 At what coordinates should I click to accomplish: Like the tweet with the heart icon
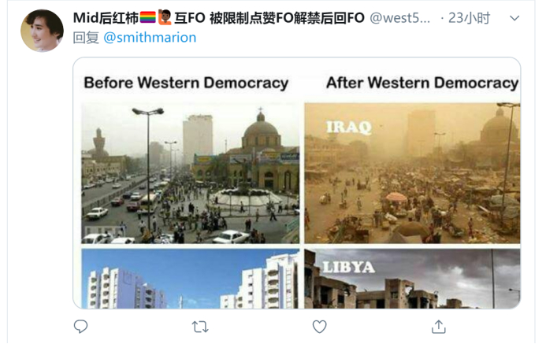point(319,327)
